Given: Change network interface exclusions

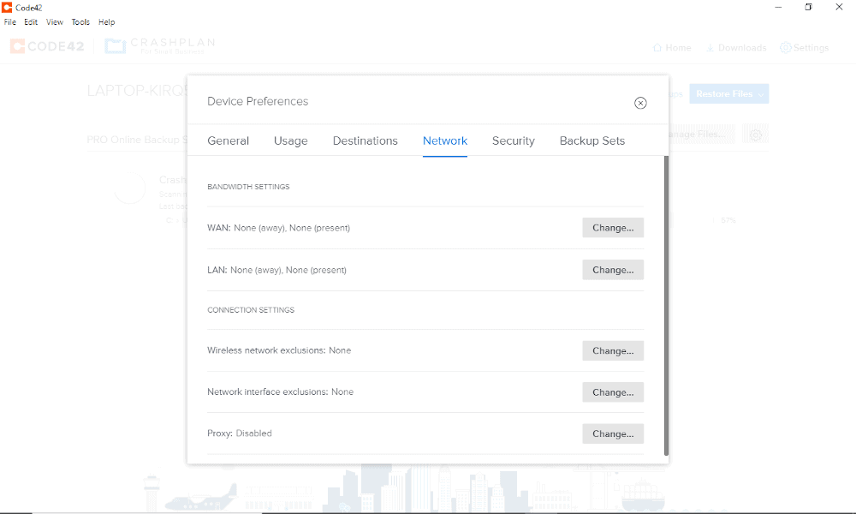Looking at the screenshot, I should (x=613, y=392).
